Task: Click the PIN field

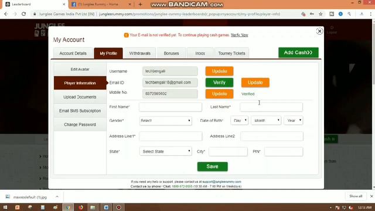Action: pos(284,151)
